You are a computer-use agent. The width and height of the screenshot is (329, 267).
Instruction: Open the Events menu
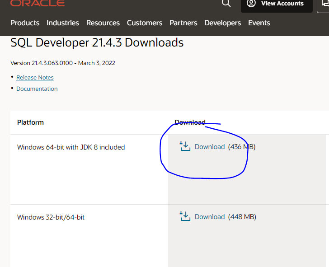259,23
